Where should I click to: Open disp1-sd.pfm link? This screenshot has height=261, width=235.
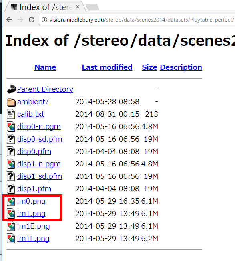pos(40,176)
